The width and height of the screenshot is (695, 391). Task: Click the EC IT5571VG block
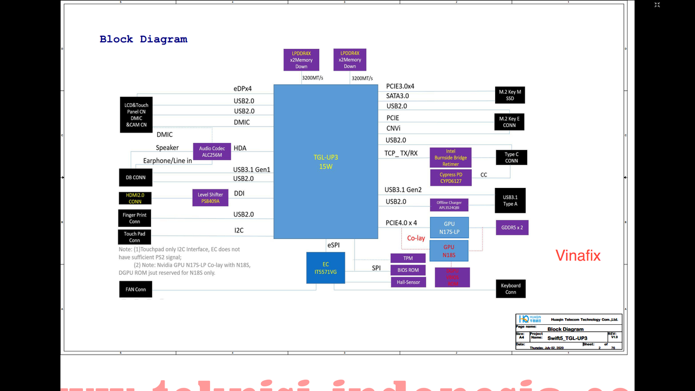click(x=326, y=268)
